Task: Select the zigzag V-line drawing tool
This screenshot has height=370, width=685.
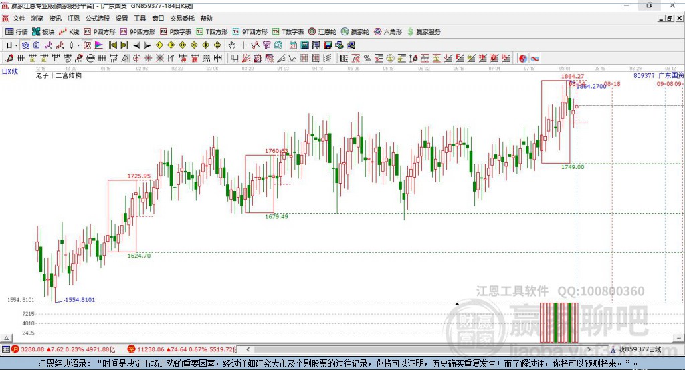Action: pos(292,58)
